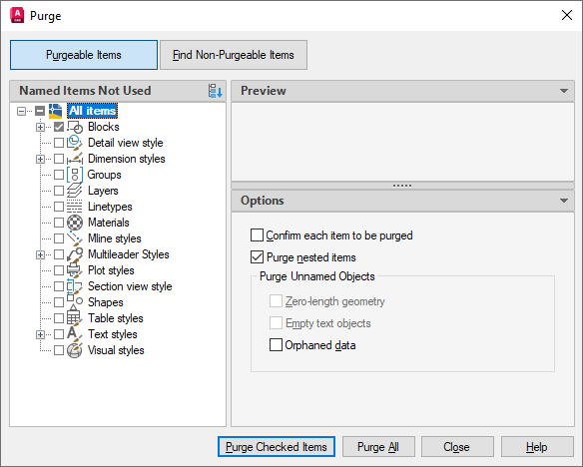Select the Visual styles icon
The height and width of the screenshot is (467, 583).
[75, 350]
